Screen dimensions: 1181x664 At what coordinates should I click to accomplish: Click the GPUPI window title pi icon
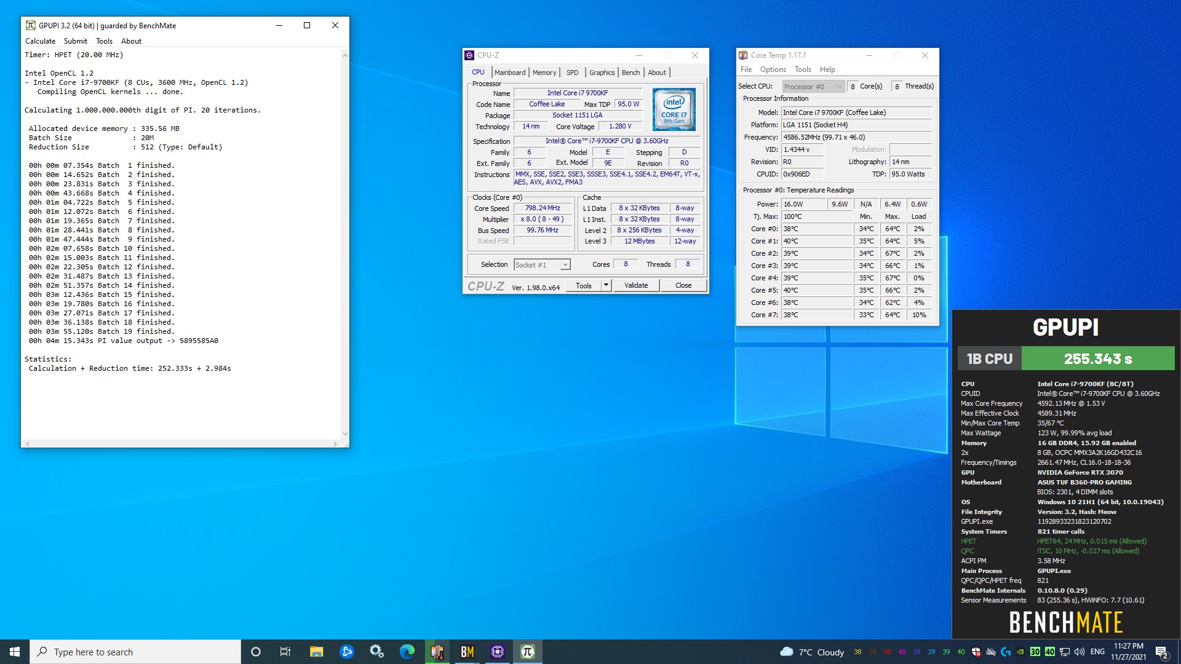31,26
